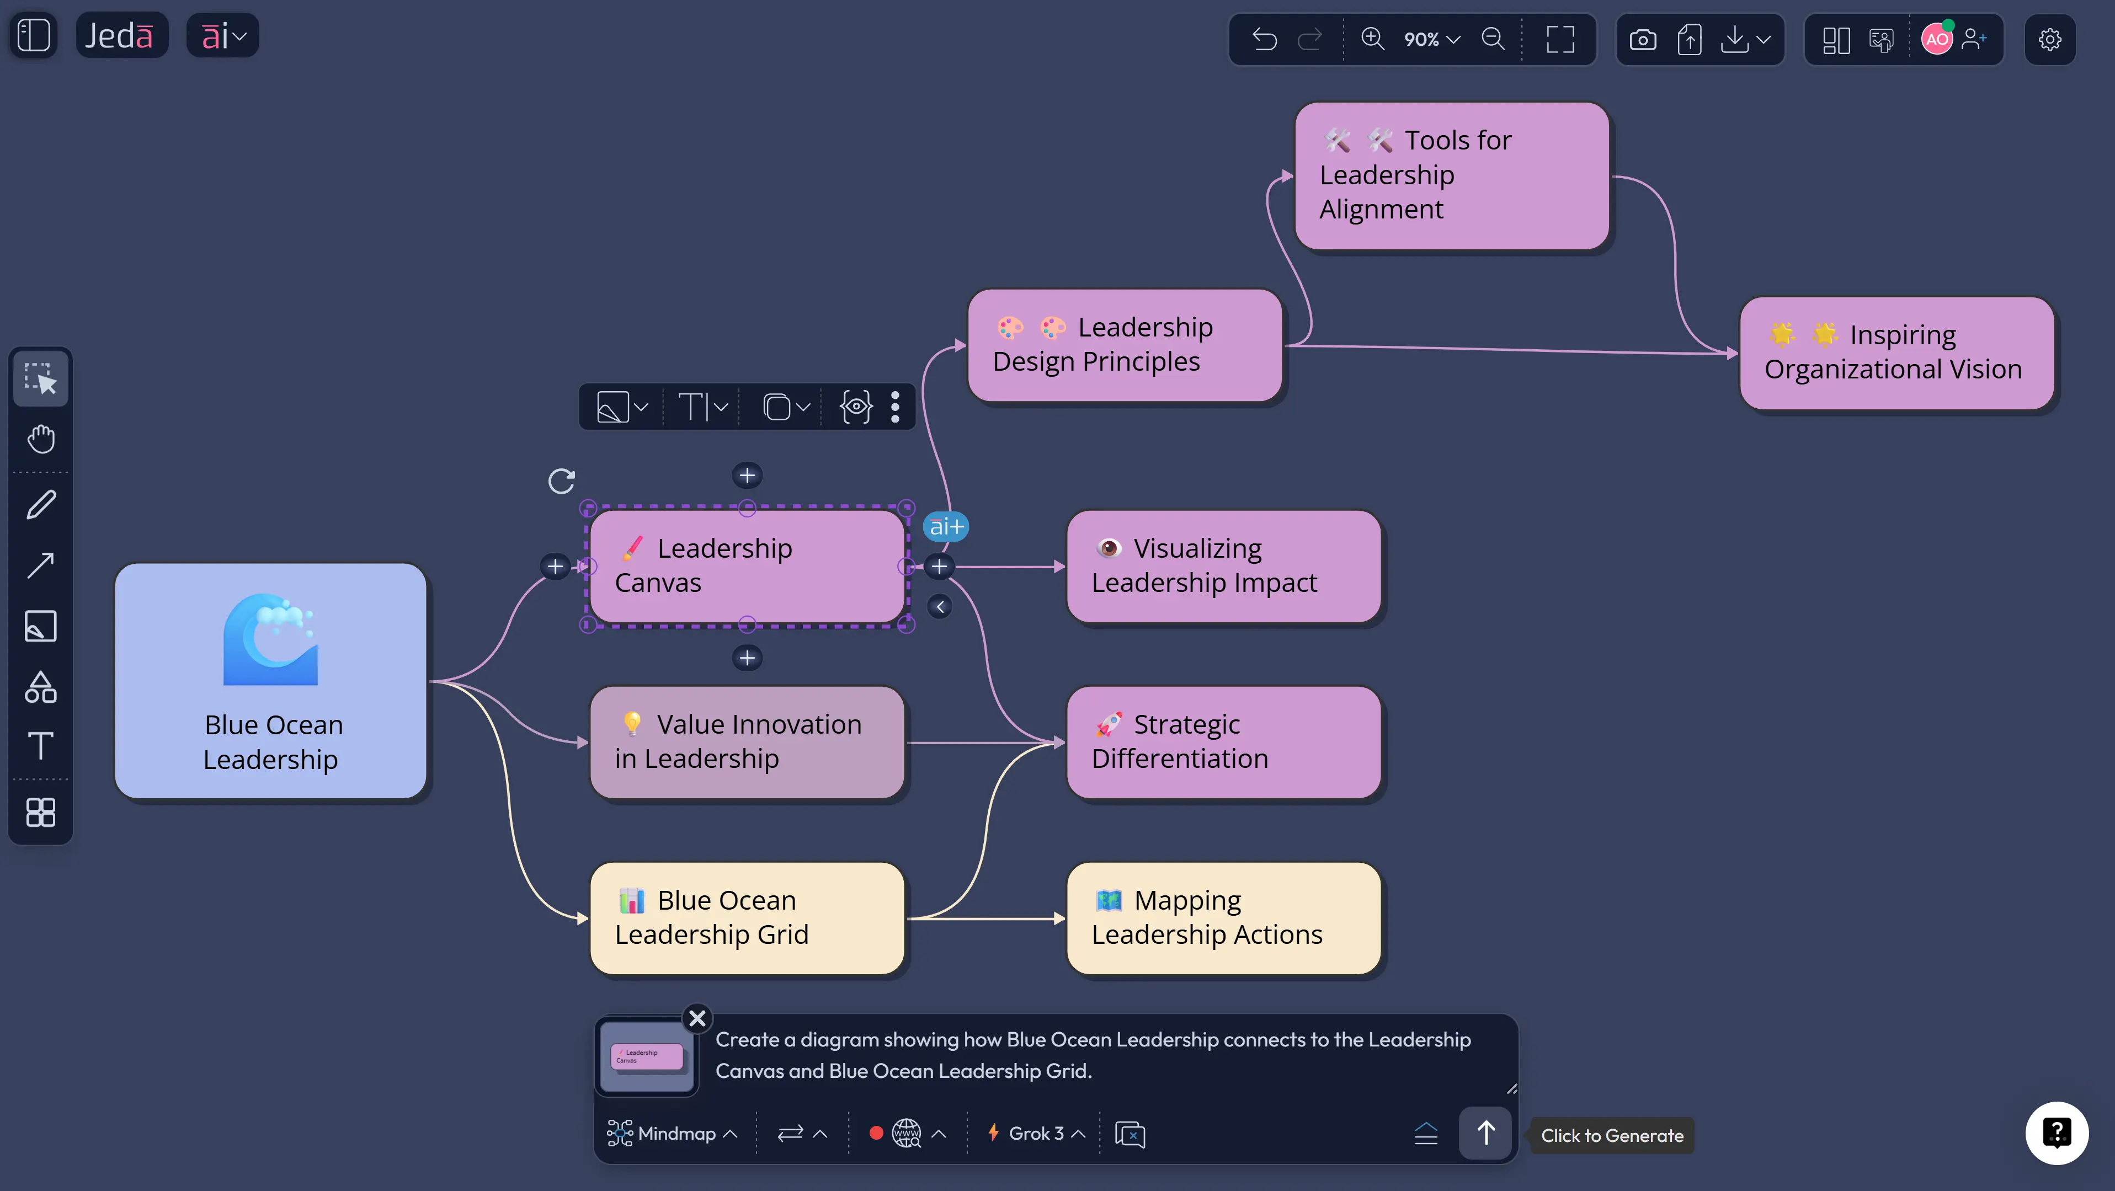Toggle fullscreen with the frame icon
This screenshot has height=1191, width=2115.
[x=1559, y=39]
